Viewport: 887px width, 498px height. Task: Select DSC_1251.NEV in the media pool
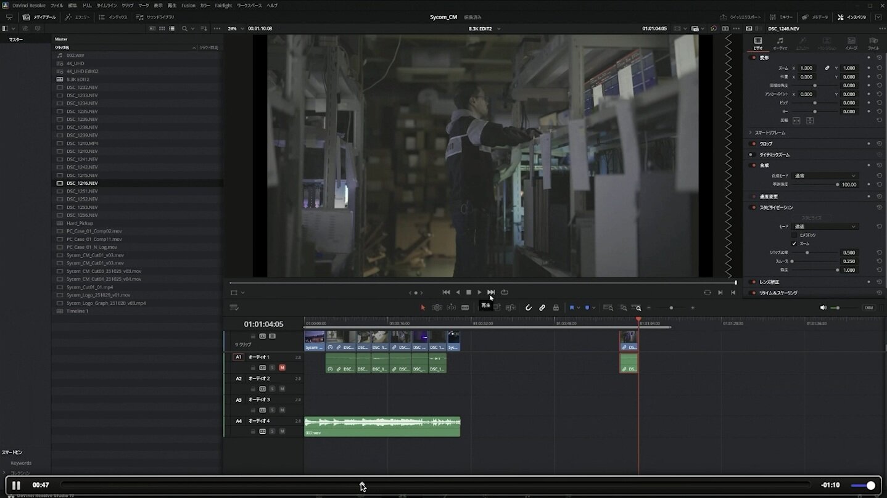pos(82,191)
